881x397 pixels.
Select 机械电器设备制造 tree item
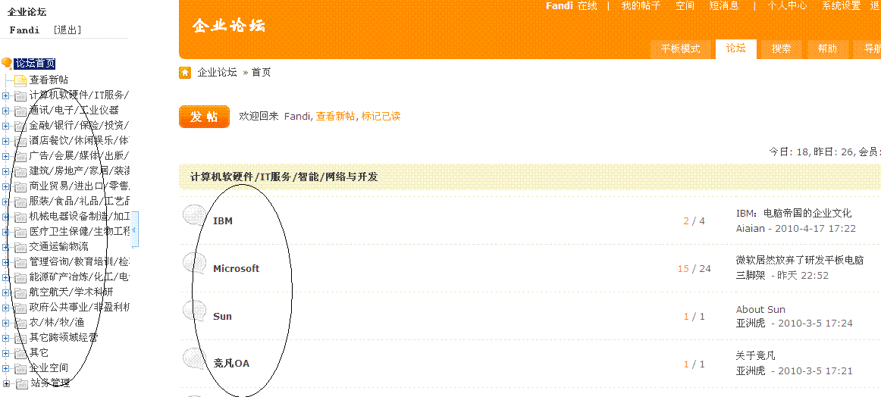pos(80,217)
